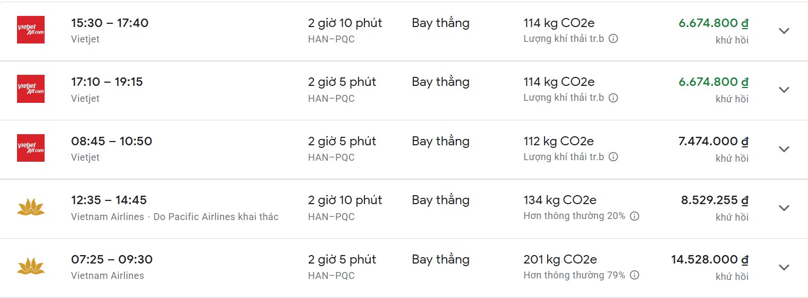Click the Vietjet logo for the 15:30 flight
The width and height of the screenshot is (808, 298).
click(x=31, y=30)
